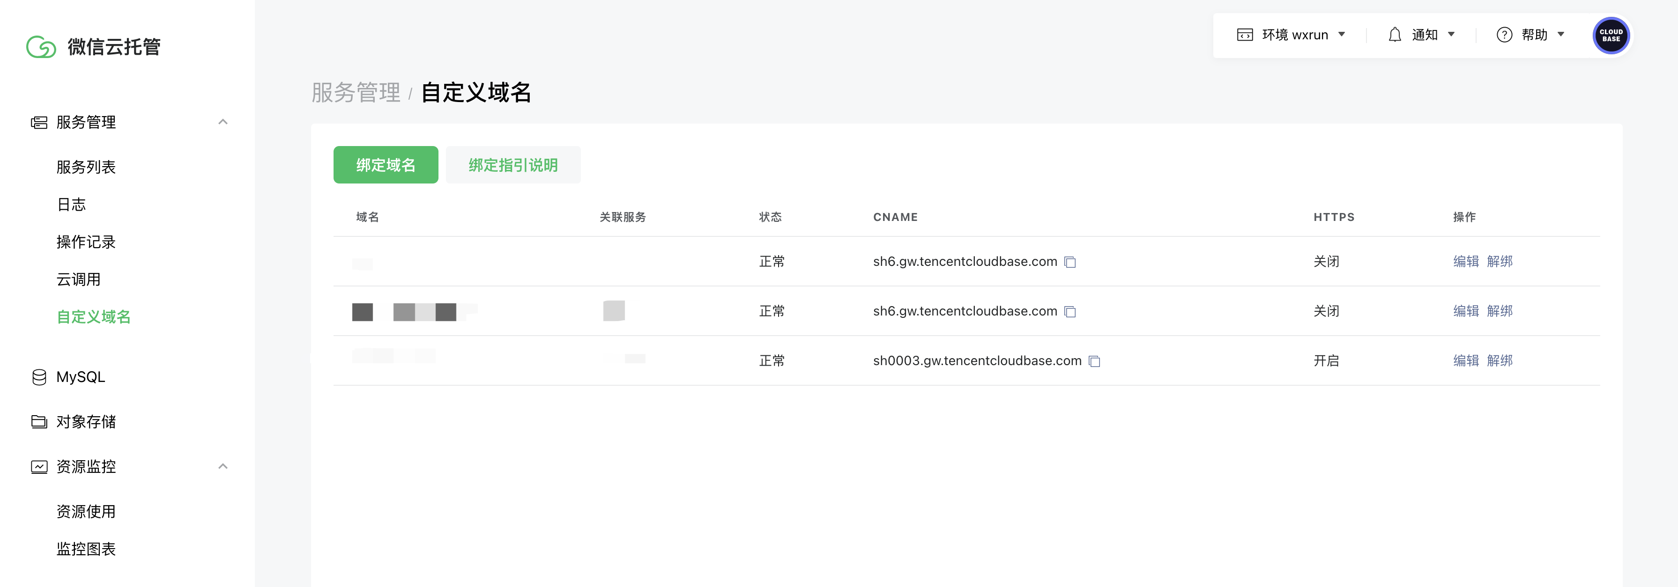Copy the sh0003 CNAME address
The image size is (1678, 587).
(1094, 361)
